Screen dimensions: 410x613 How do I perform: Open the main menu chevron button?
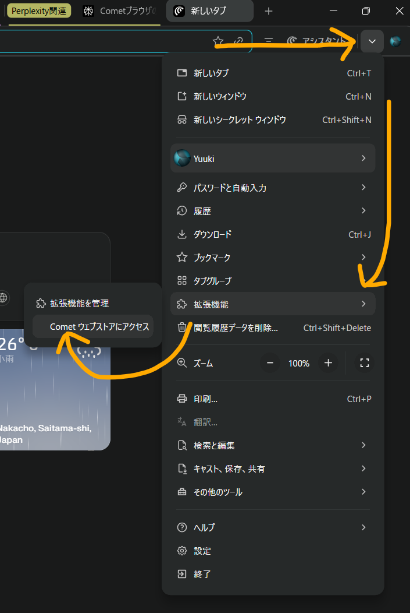coord(372,41)
